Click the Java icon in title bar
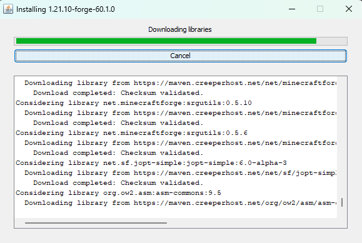 (8, 9)
